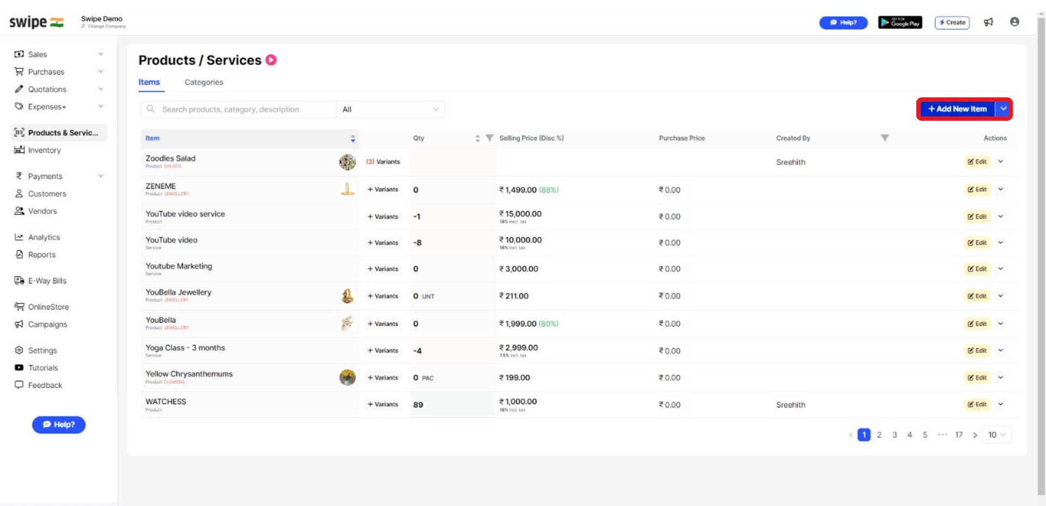1046x506 pixels.
Task: Expand actions chevron for Zoodles Salad row
Action: pos(1001,162)
